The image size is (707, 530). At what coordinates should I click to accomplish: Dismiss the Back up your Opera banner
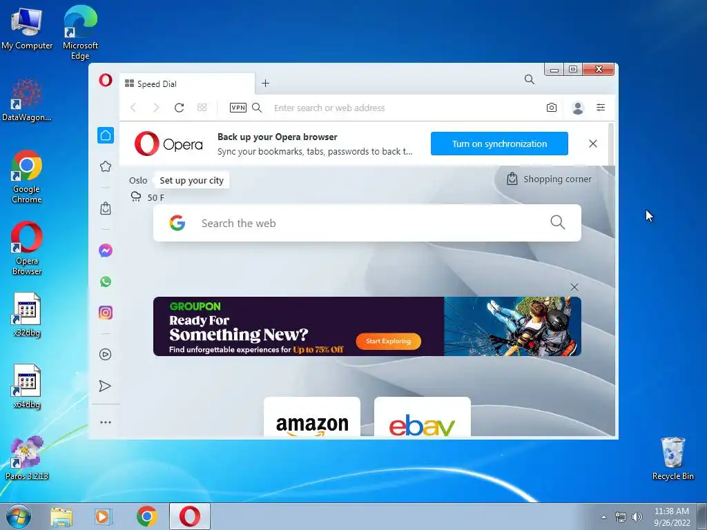(593, 144)
